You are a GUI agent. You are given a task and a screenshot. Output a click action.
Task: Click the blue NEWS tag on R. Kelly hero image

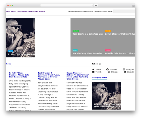(x=10, y=51)
